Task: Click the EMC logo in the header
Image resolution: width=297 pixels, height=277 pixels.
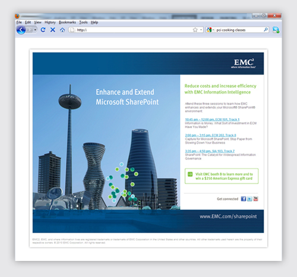Action: [x=244, y=63]
